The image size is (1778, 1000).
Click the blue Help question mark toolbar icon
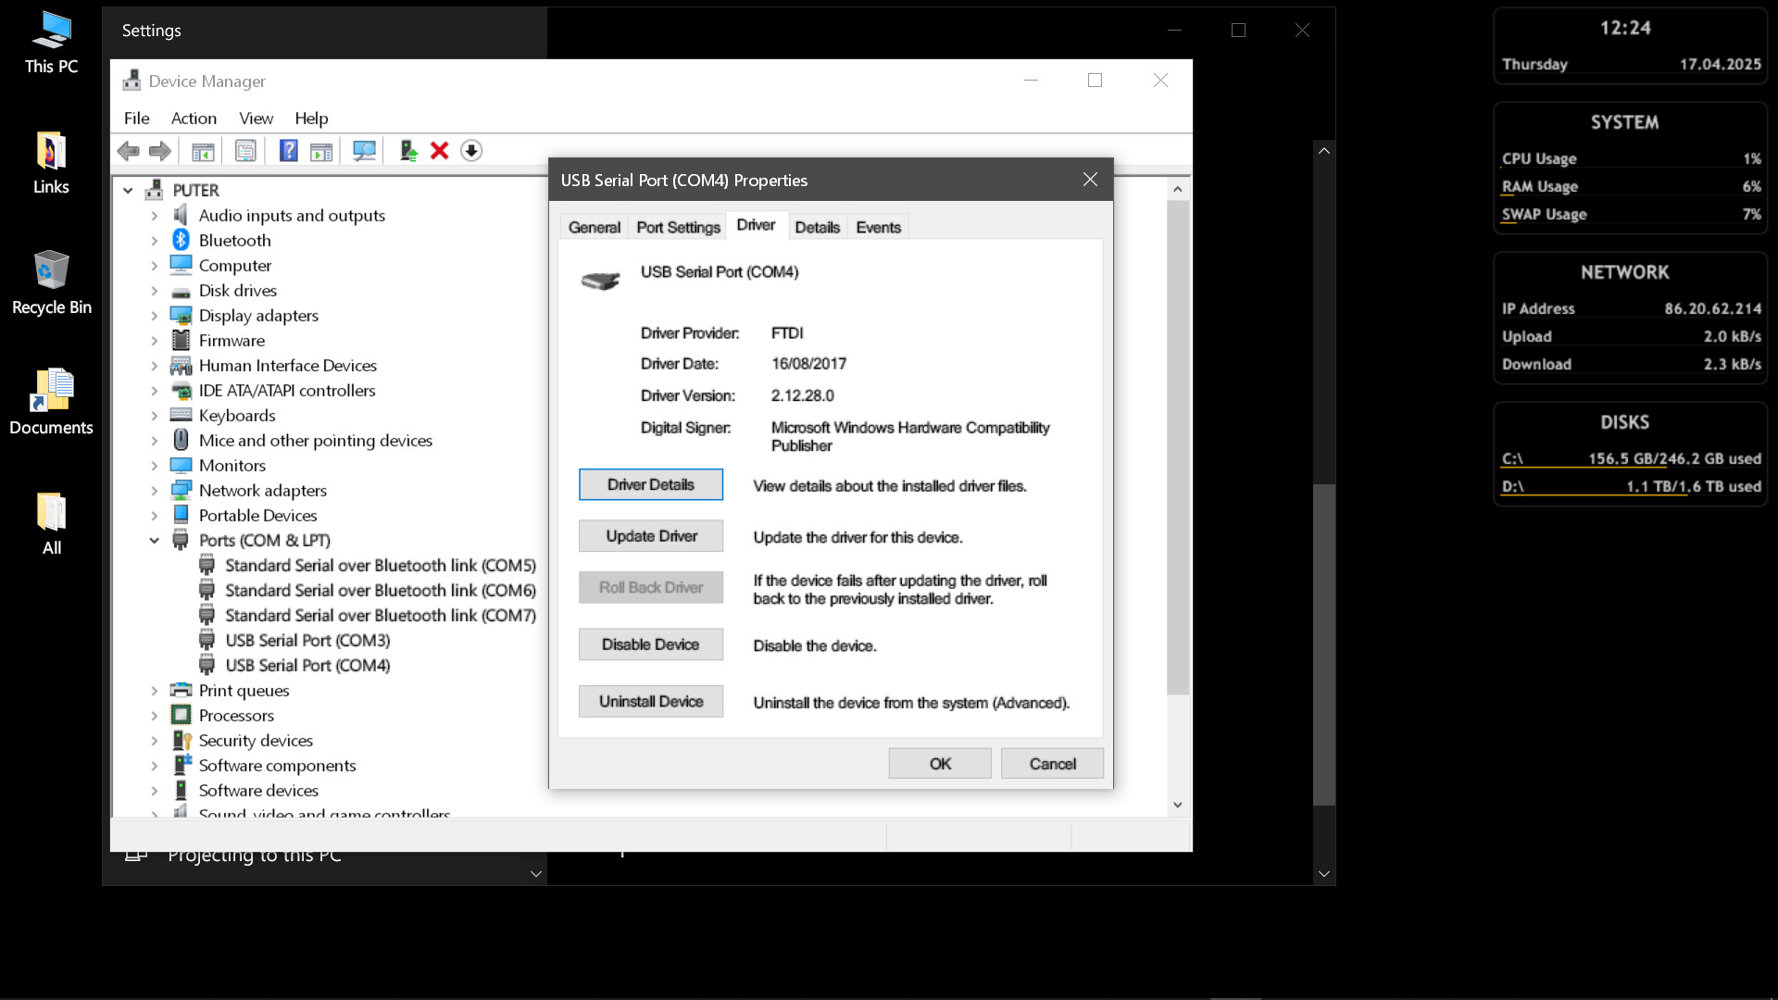[288, 151]
